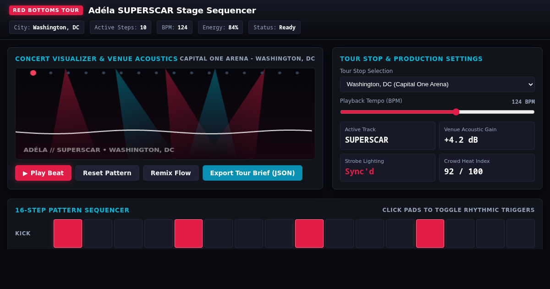Start playback with the Play Beat button
The height and width of the screenshot is (289, 550).
(43, 173)
